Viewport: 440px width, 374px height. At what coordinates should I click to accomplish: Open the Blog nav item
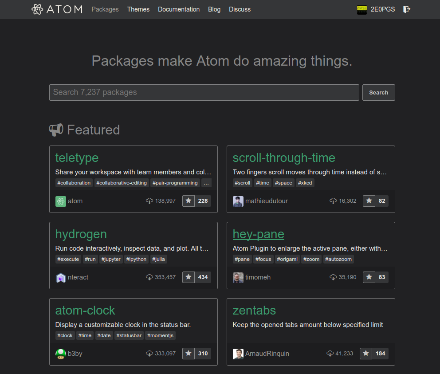[x=214, y=9]
